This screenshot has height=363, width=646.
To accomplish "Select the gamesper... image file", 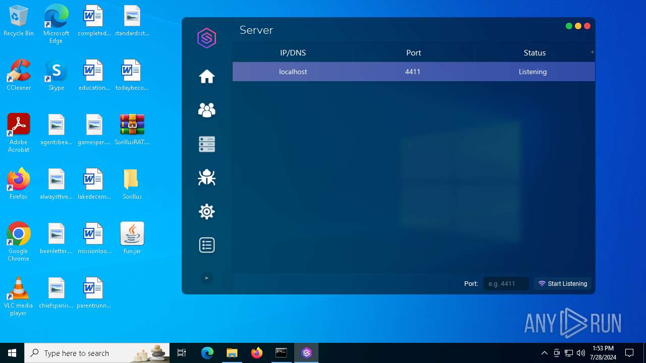I will [x=94, y=130].
